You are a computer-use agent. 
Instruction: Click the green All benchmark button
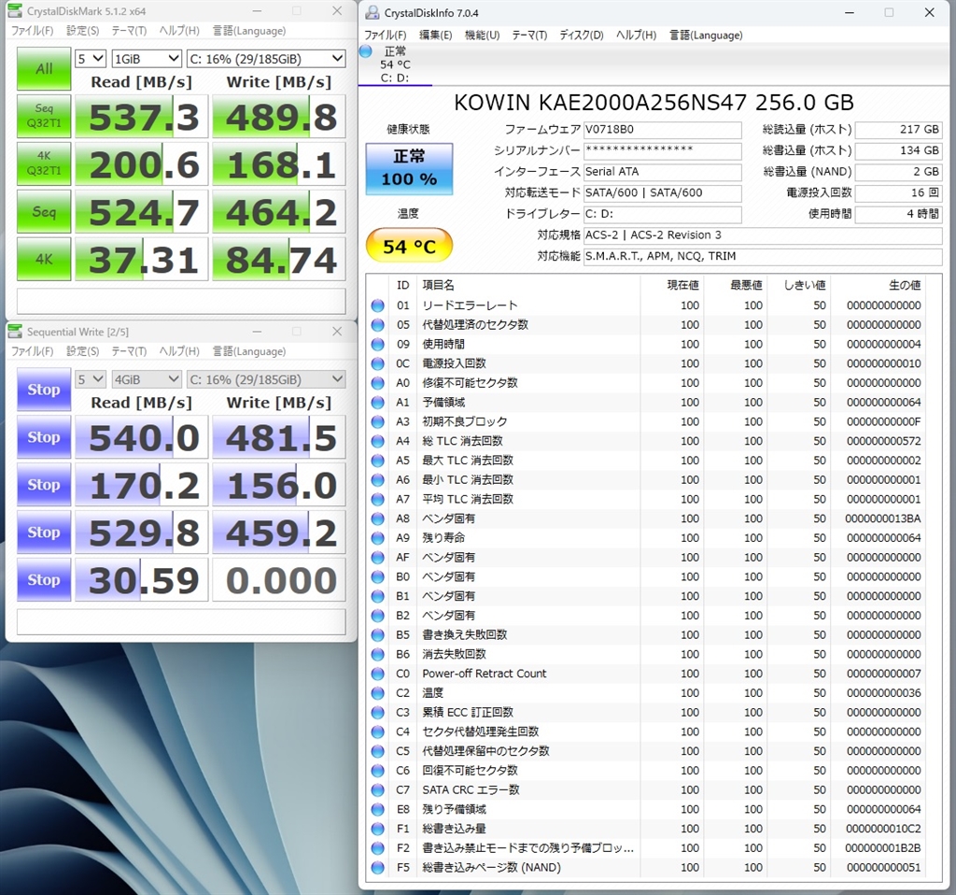click(x=44, y=68)
